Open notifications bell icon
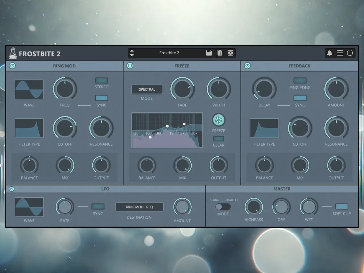 point(329,53)
